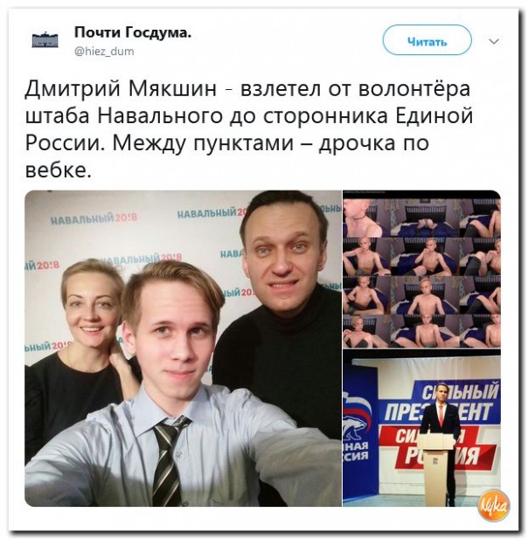Open the webcam collage thumbnail
528x540 pixels.
(421, 268)
